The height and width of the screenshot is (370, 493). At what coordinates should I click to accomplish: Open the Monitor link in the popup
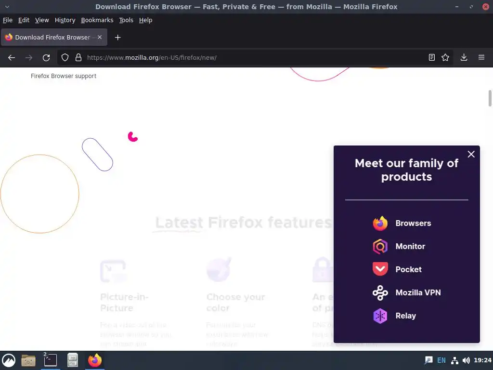(x=410, y=246)
